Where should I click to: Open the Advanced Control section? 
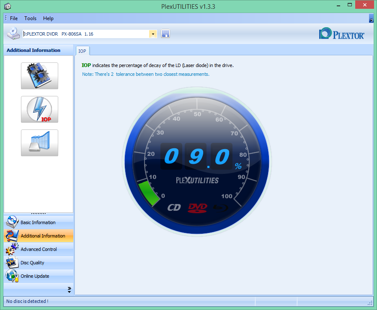click(x=39, y=249)
